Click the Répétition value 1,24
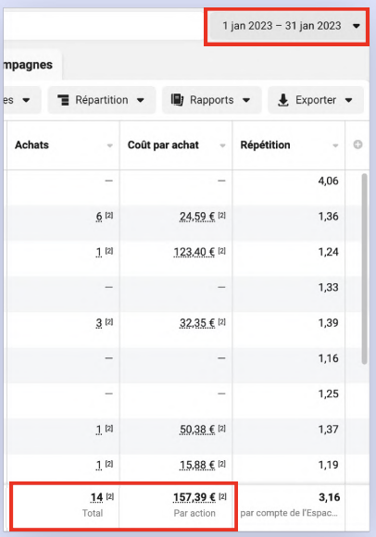The width and height of the screenshot is (376, 537). pyautogui.click(x=328, y=252)
